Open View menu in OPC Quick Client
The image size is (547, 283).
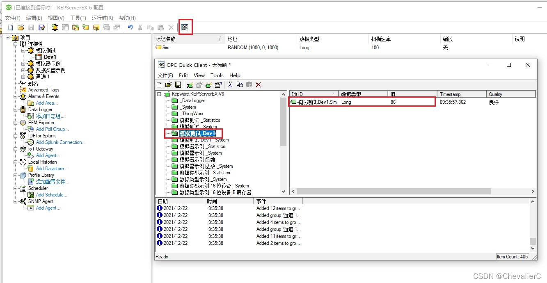[199, 75]
